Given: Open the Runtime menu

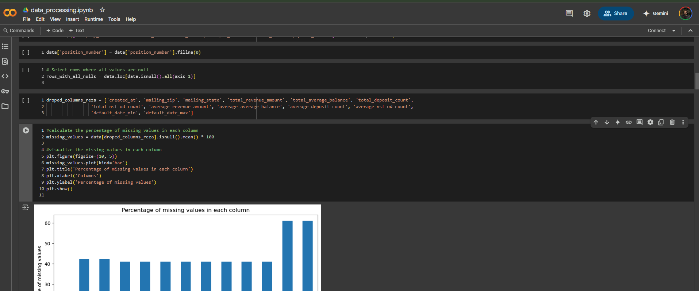Looking at the screenshot, I should [94, 19].
